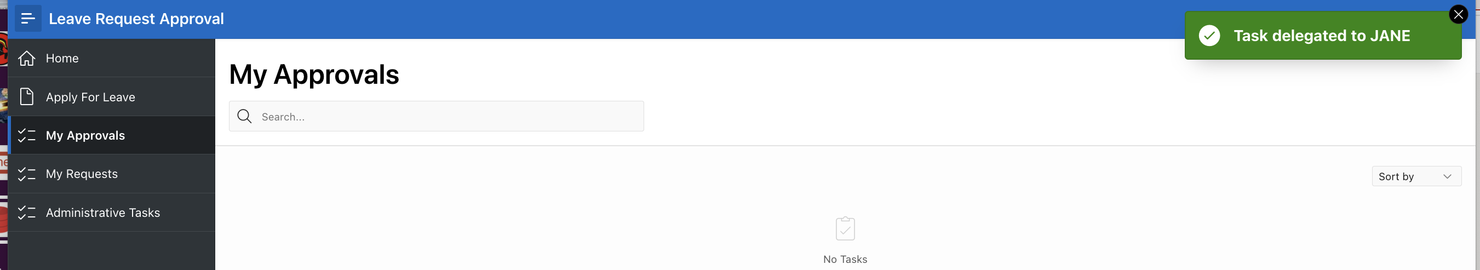Open Apply For Leave page label

pos(90,97)
